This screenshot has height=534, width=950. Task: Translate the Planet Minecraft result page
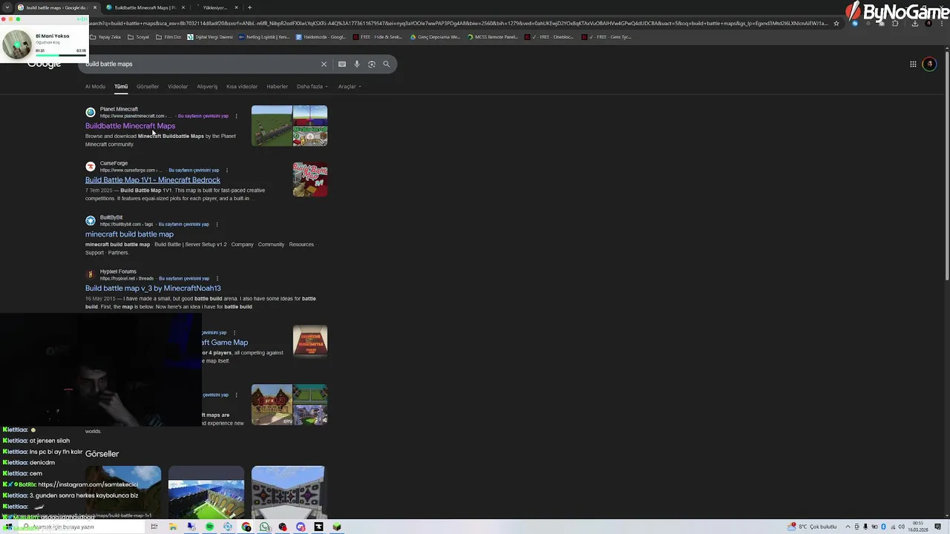[x=203, y=116]
